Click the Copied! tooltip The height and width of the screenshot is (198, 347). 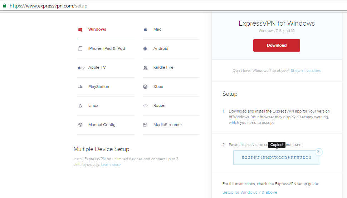(x=277, y=145)
